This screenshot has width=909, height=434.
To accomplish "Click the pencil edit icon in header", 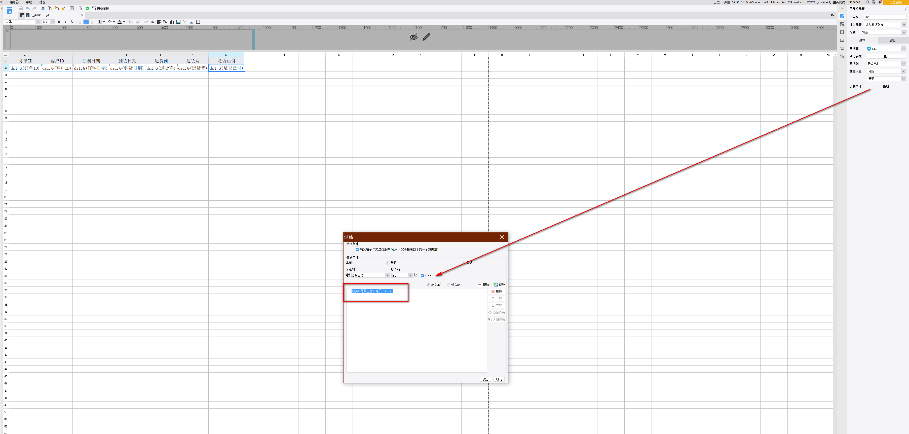I will 426,37.
